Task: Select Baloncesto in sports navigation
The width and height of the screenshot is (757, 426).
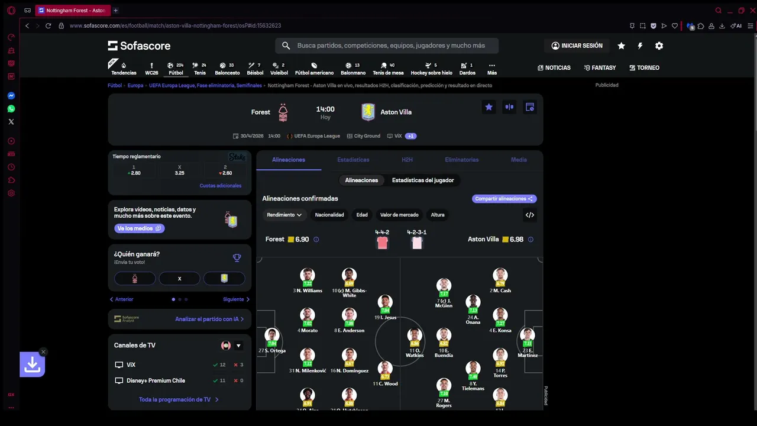Action: 227,69
